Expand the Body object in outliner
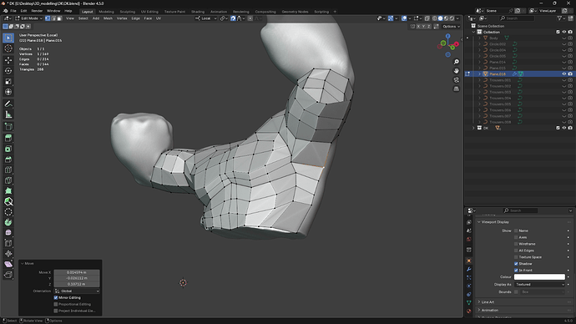 click(479, 38)
